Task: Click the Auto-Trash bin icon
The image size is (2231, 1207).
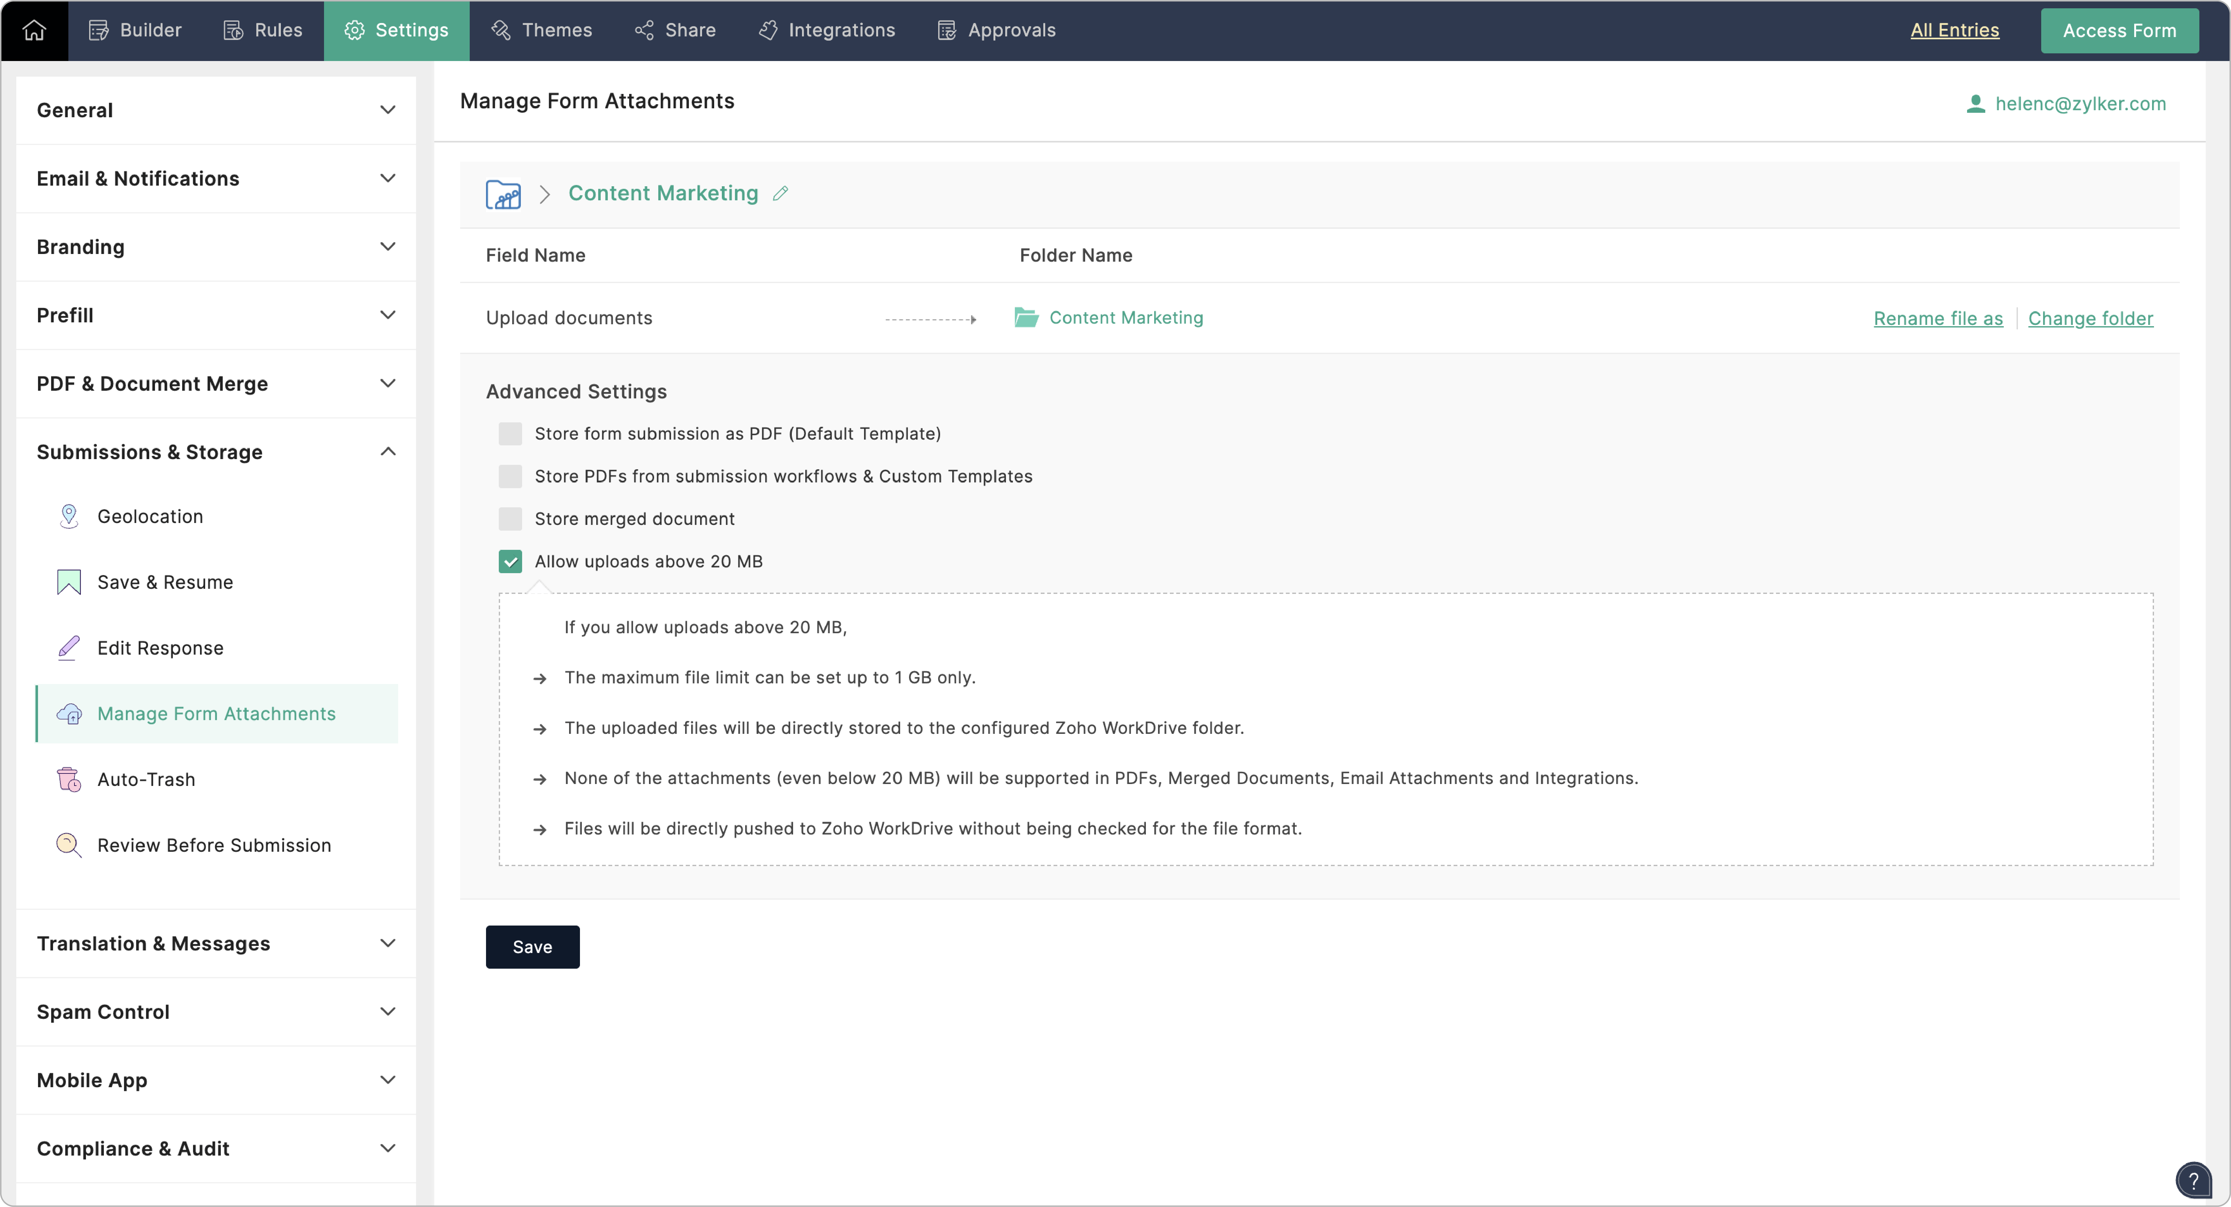Action: point(68,779)
